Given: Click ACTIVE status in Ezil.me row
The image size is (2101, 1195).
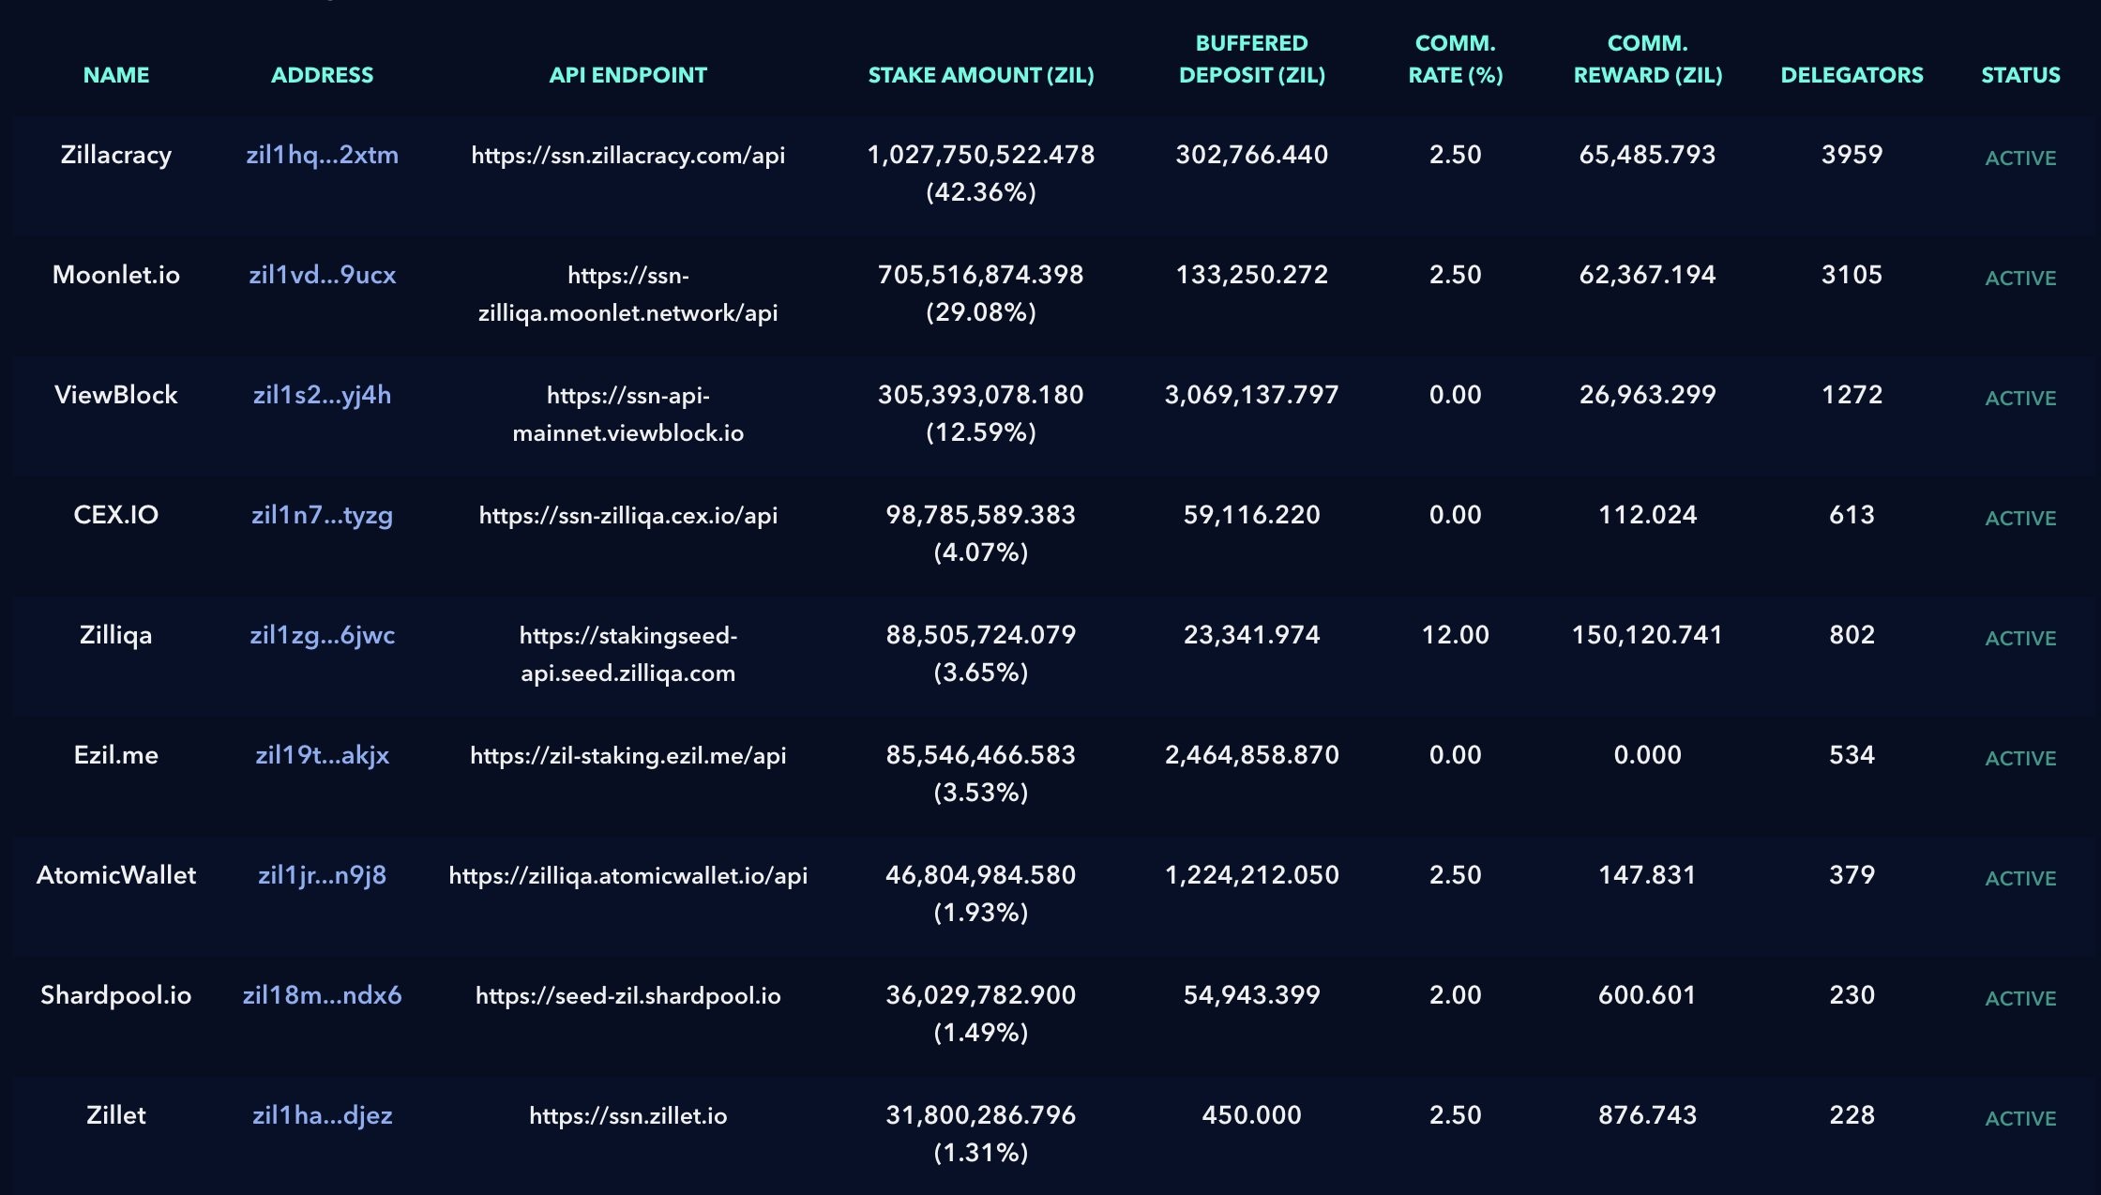Looking at the screenshot, I should [x=2020, y=759].
